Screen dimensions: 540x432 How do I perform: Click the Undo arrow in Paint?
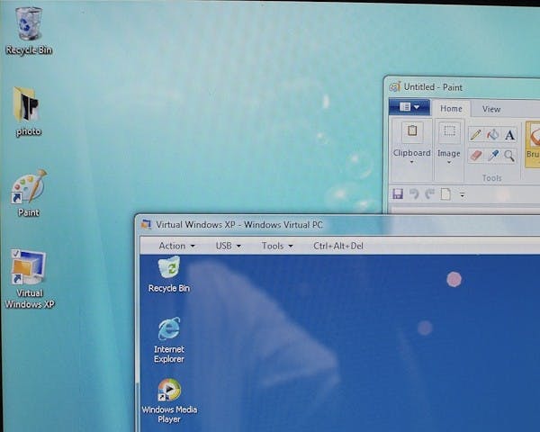tap(414, 194)
